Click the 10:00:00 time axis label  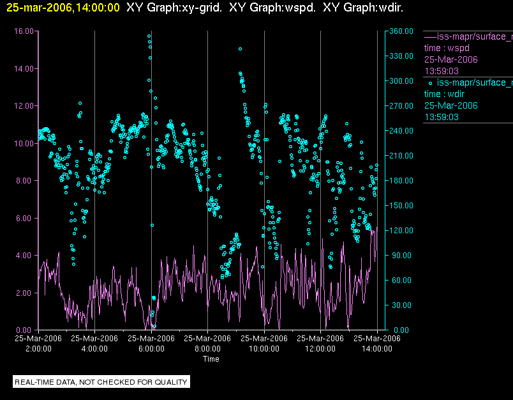point(264,349)
